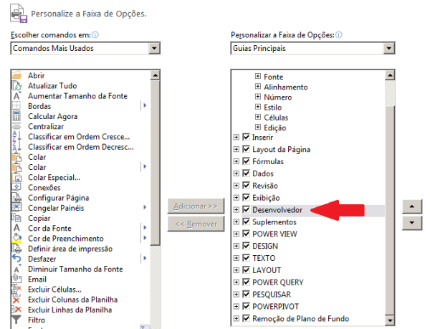Open the Guias Principais dropdown
Screen dimensions: 430x329
pyautogui.click(x=389, y=48)
